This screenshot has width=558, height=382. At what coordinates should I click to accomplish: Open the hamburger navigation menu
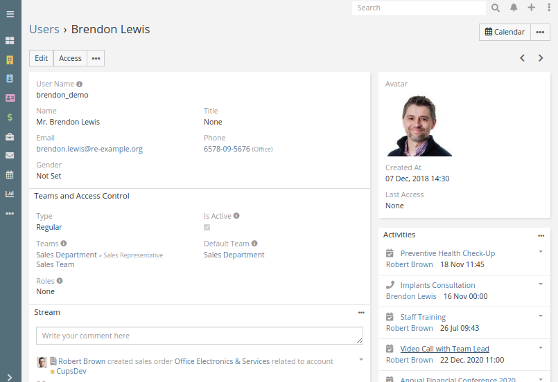pos(10,15)
